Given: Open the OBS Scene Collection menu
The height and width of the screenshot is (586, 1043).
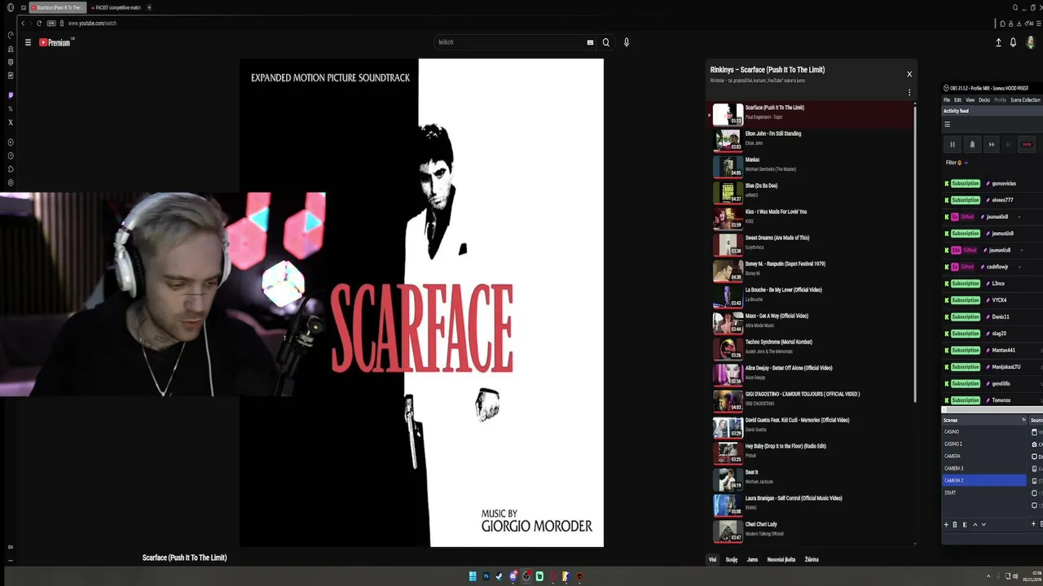Looking at the screenshot, I should click(x=1025, y=100).
